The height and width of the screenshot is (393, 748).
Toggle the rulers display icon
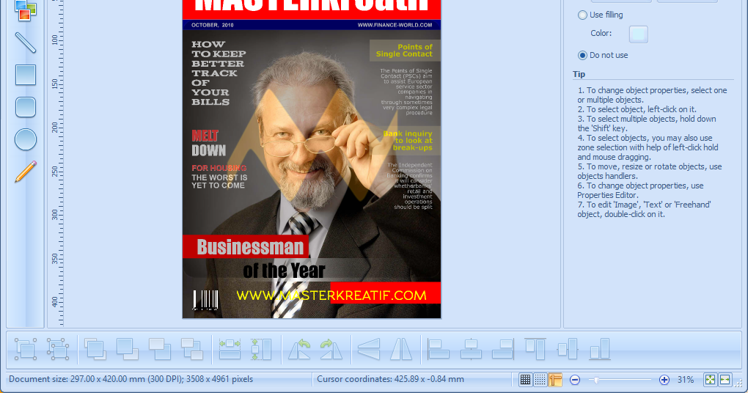pyautogui.click(x=555, y=380)
